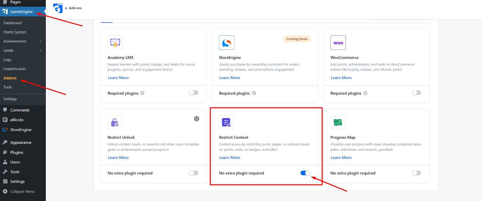Click the Restrict Unlock card title
This screenshot has height=201, width=482.
(x=121, y=137)
